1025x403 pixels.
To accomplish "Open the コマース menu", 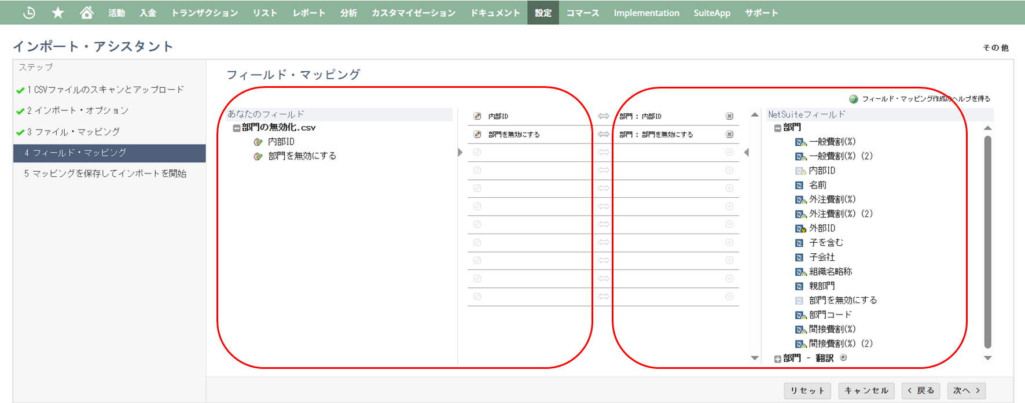I will pyautogui.click(x=582, y=13).
